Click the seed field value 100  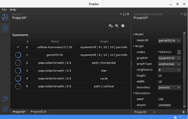(169, 99)
